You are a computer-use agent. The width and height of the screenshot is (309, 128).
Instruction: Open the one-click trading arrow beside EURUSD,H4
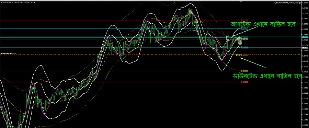(x=1, y=2)
